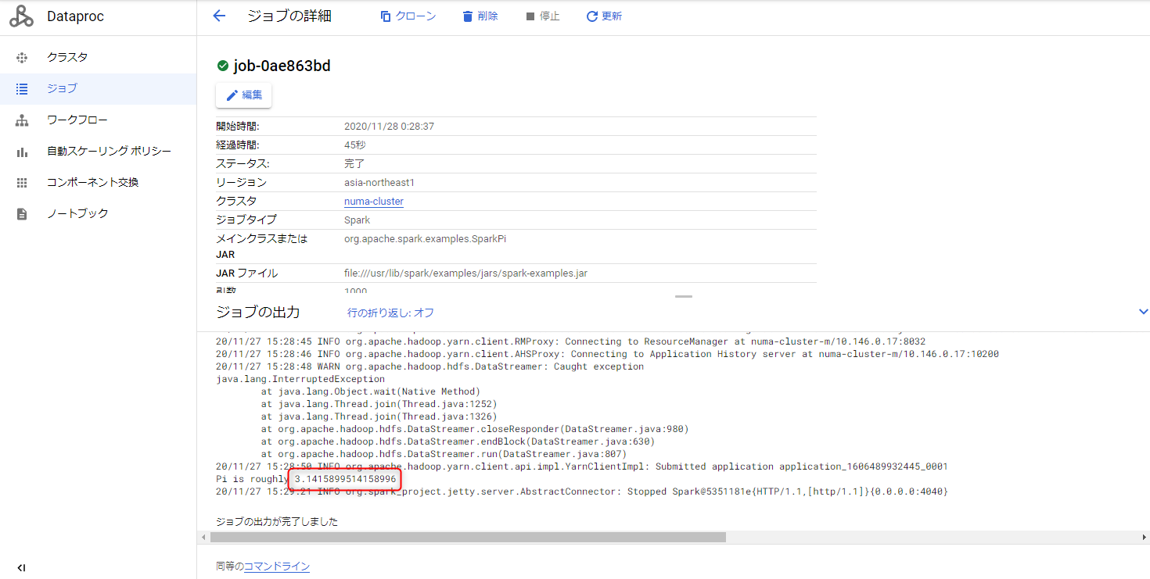This screenshot has width=1150, height=579.
Task: Click the ジョブ list sidebar icon
Action: 22,88
